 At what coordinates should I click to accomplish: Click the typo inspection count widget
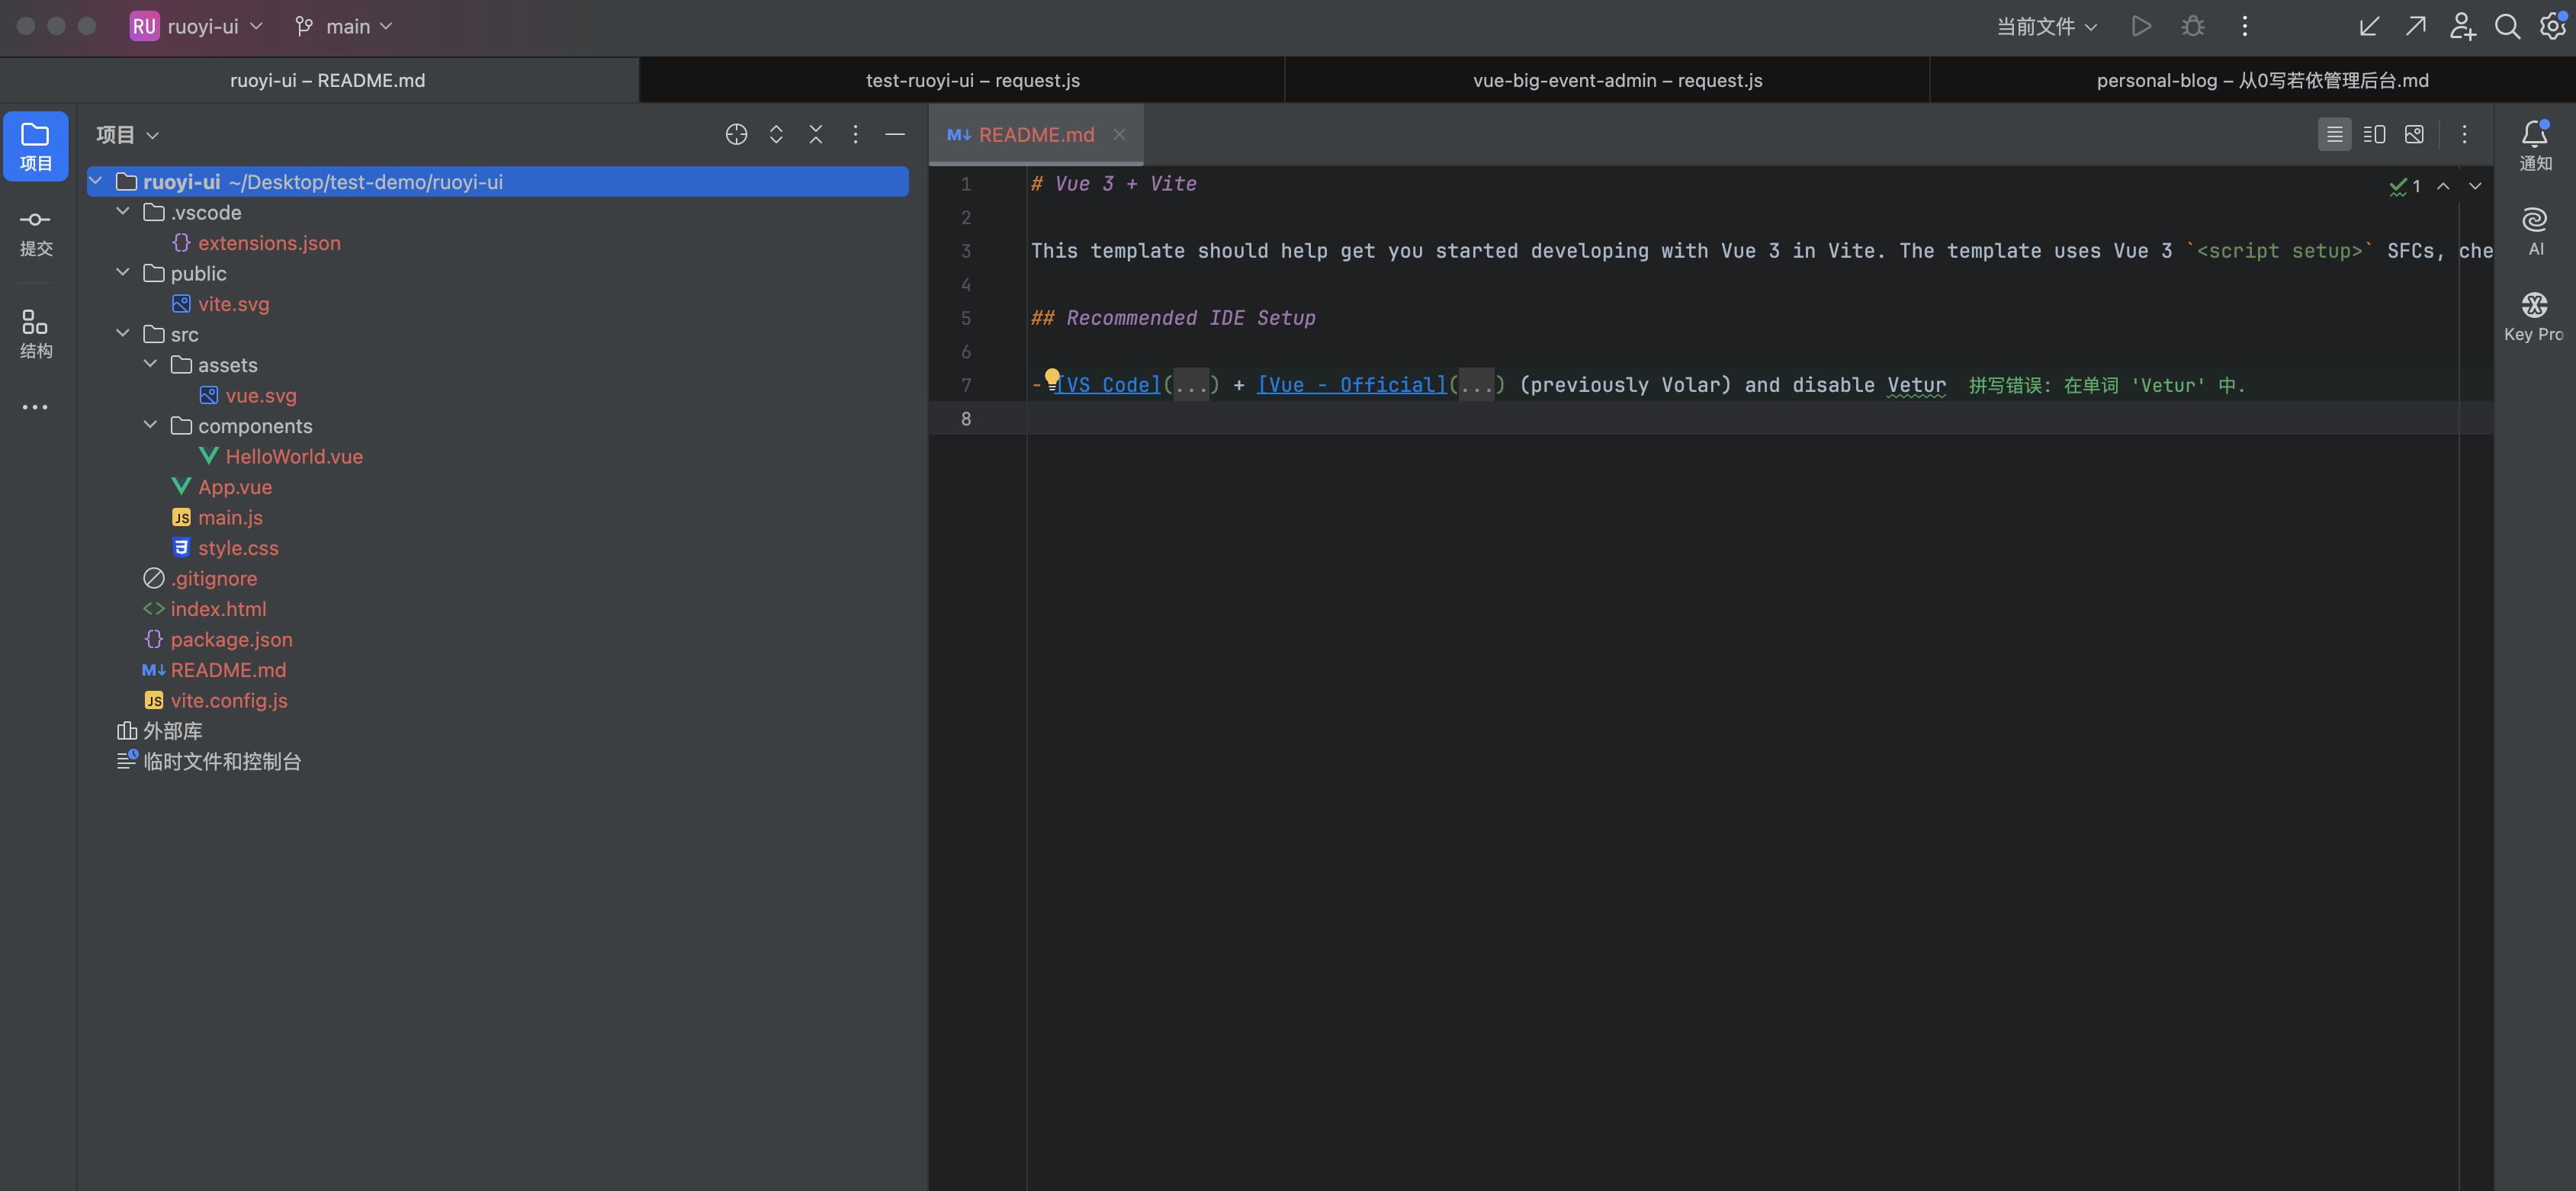coord(2404,186)
